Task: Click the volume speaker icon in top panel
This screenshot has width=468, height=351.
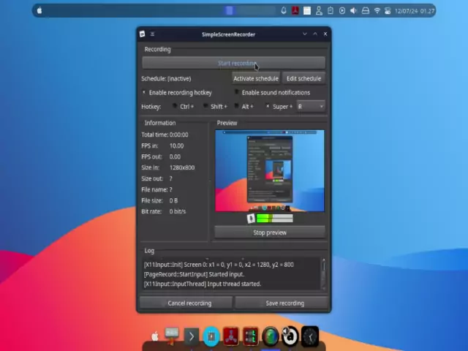Action: coord(353,11)
